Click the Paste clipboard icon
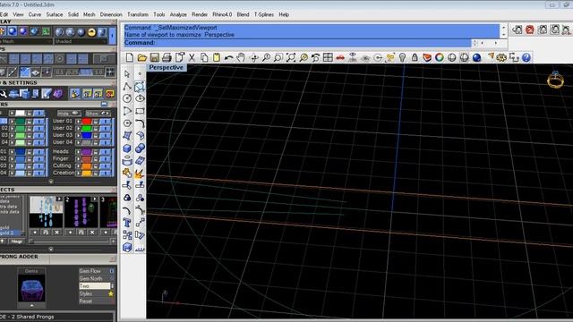The height and width of the screenshot is (322, 573). click(217, 57)
